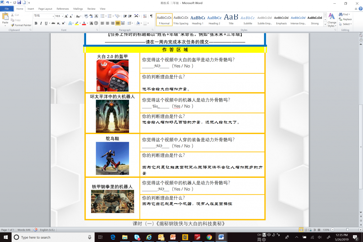Switch to the Page Layout tab

pyautogui.click(x=45, y=9)
